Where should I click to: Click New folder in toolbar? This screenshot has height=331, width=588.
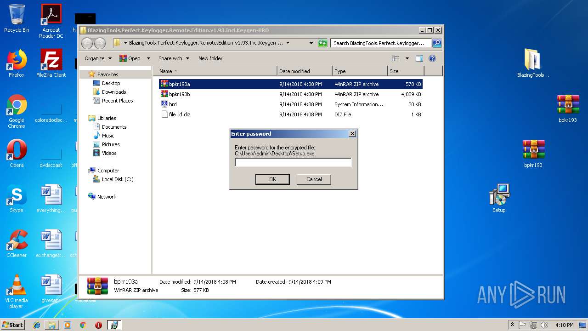(210, 58)
